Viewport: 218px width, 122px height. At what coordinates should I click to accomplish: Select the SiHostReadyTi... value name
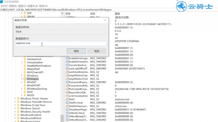click(x=78, y=116)
